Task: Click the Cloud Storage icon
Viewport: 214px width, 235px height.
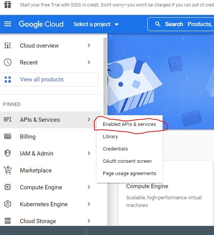Action: tap(8, 221)
